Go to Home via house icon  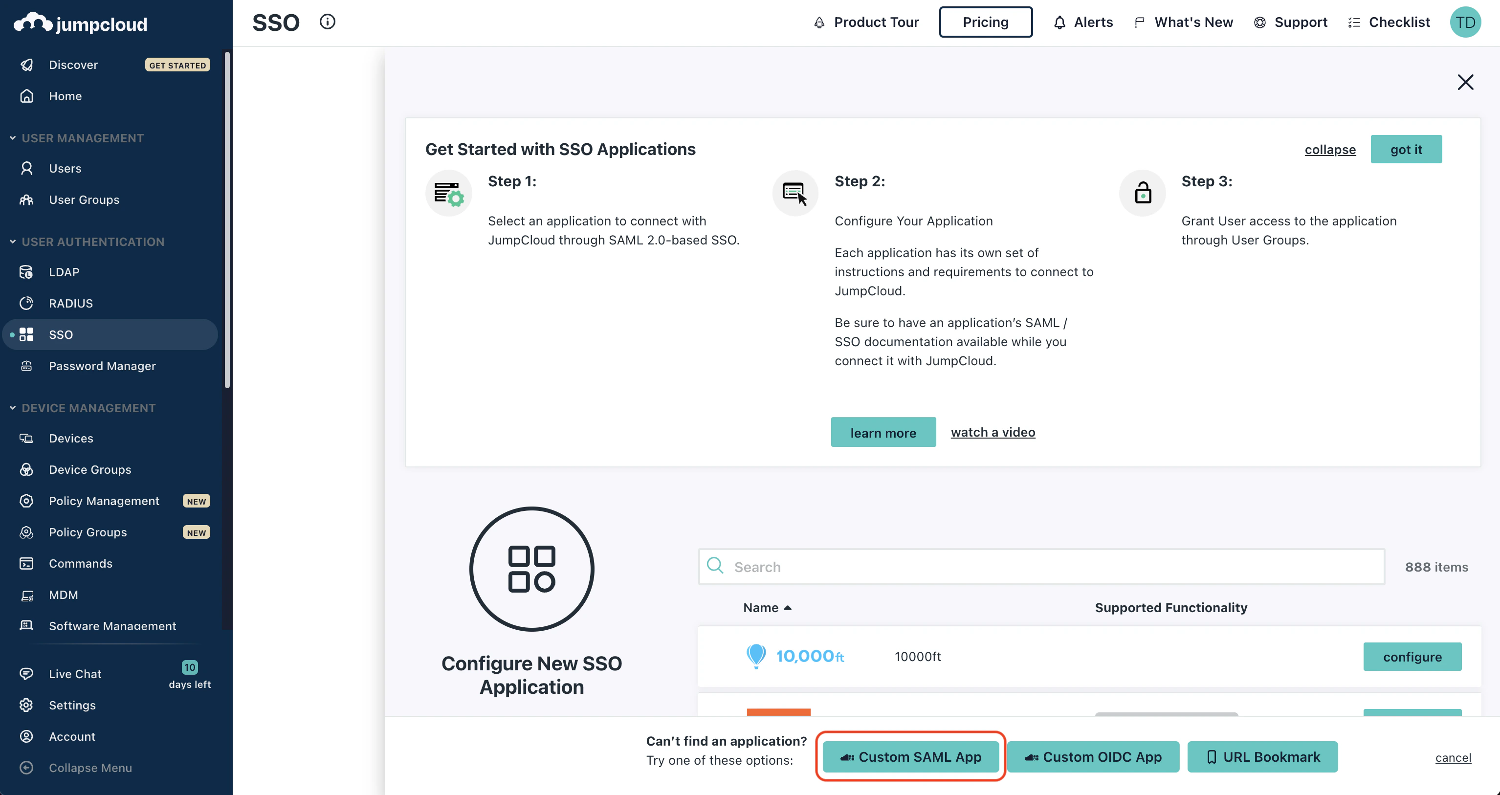click(x=27, y=96)
